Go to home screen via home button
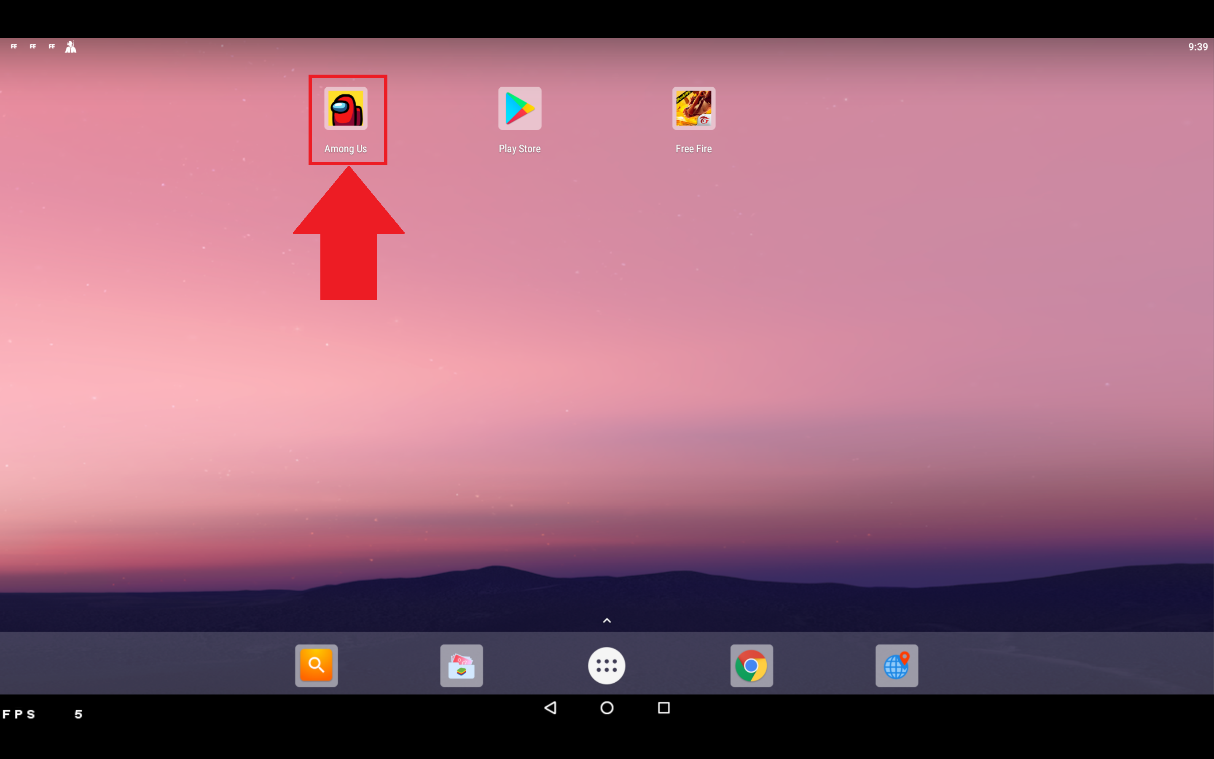 tap(607, 708)
